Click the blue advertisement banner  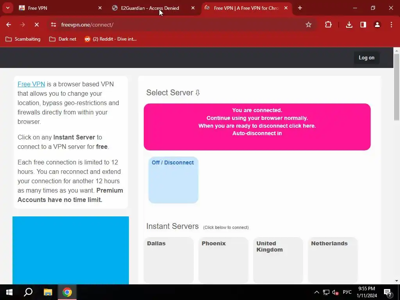click(x=71, y=250)
